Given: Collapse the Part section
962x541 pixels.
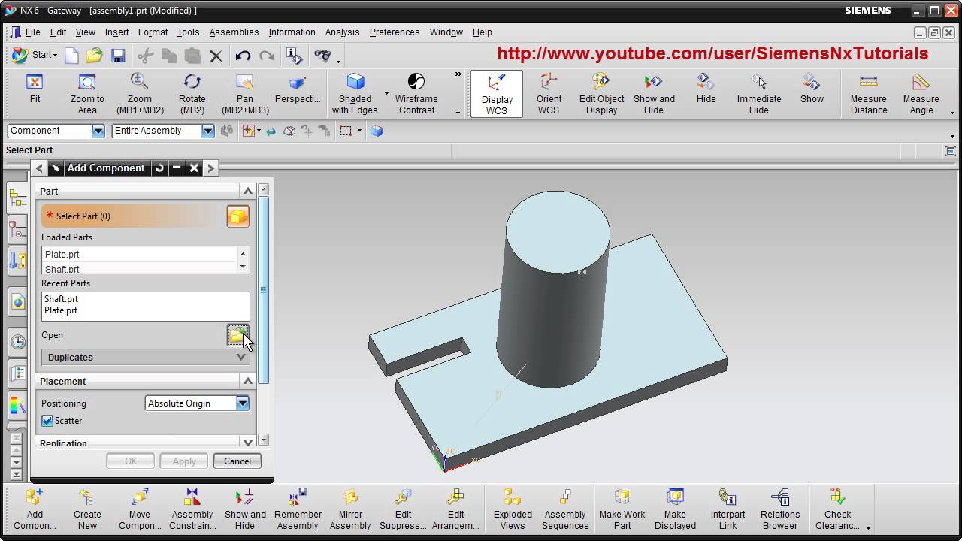Looking at the screenshot, I should coord(248,191).
